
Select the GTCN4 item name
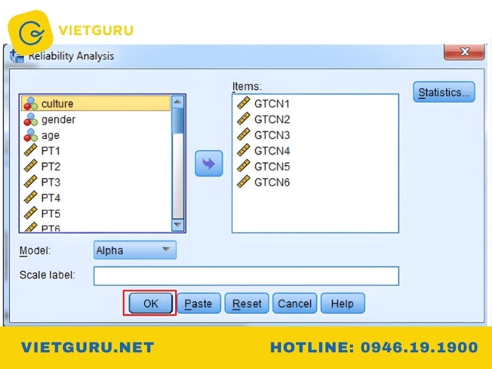[272, 151]
